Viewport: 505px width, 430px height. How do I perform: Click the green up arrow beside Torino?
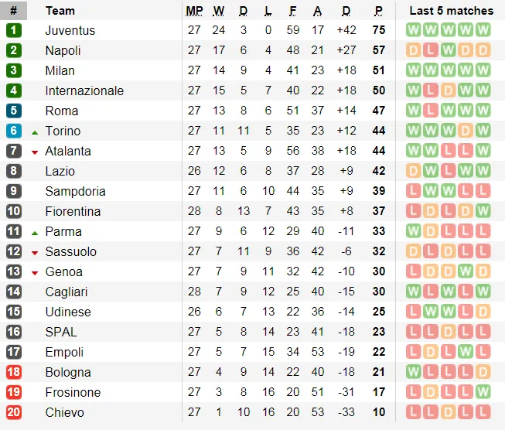35,131
